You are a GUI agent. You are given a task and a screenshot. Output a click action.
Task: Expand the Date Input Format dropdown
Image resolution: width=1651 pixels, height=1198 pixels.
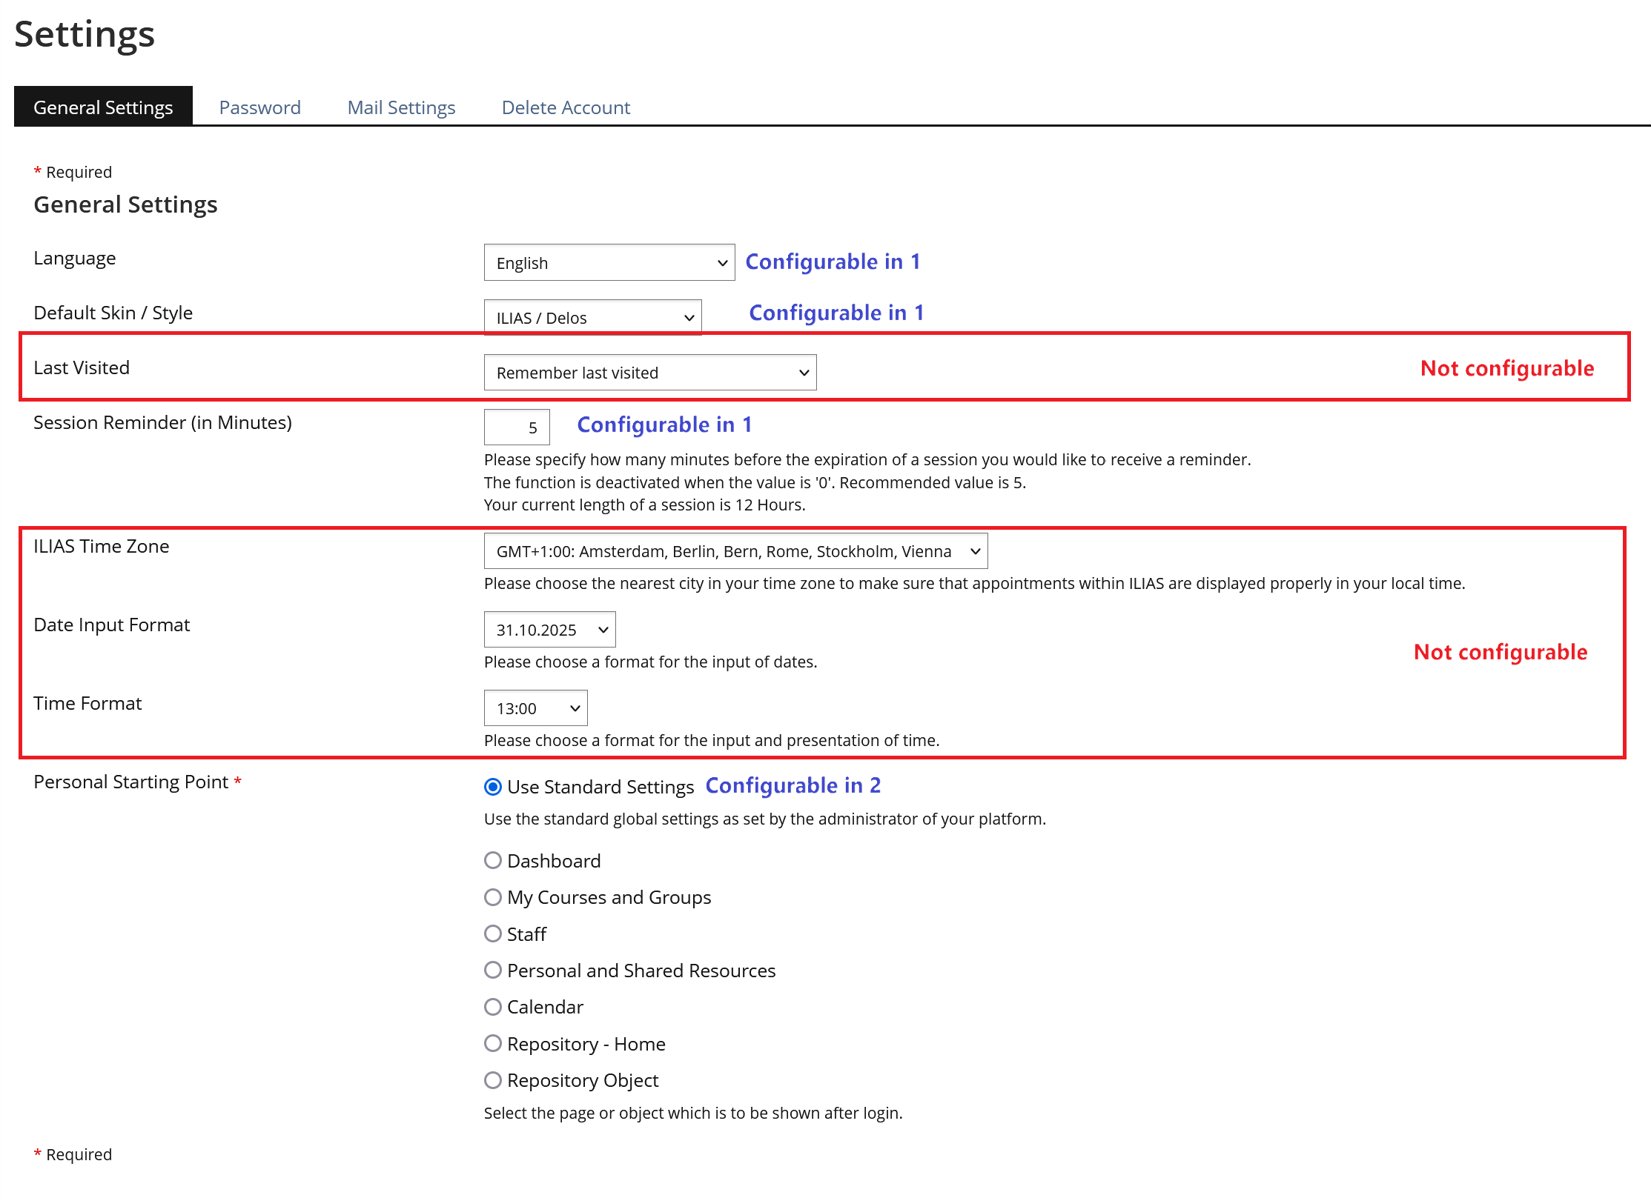tap(549, 630)
